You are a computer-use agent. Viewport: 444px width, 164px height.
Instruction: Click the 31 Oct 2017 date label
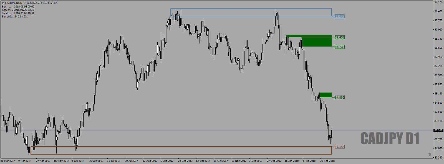221,161
